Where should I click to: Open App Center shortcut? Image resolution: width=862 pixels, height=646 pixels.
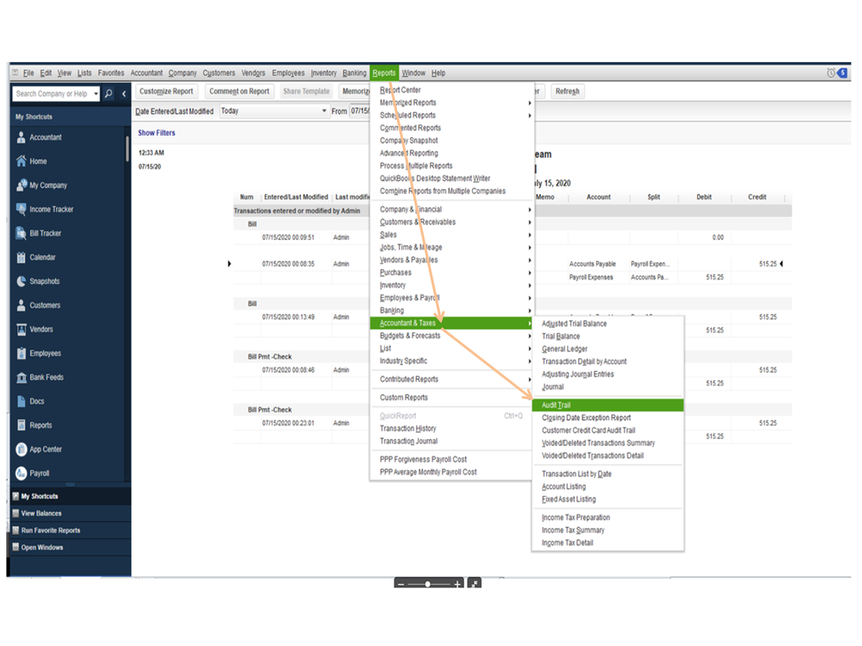point(39,449)
